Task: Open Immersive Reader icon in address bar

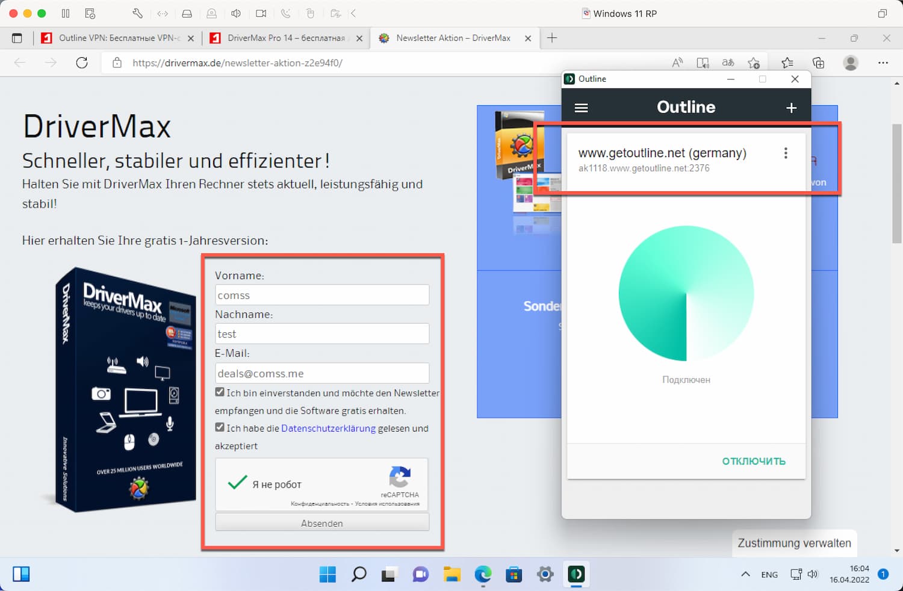Action: (703, 63)
